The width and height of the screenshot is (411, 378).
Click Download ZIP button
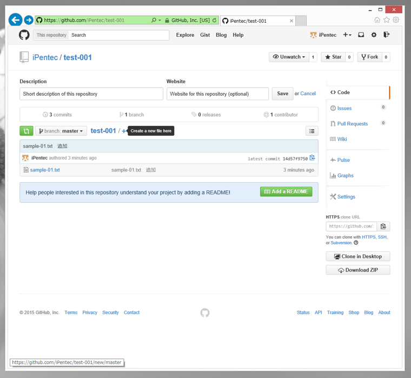[x=358, y=270]
